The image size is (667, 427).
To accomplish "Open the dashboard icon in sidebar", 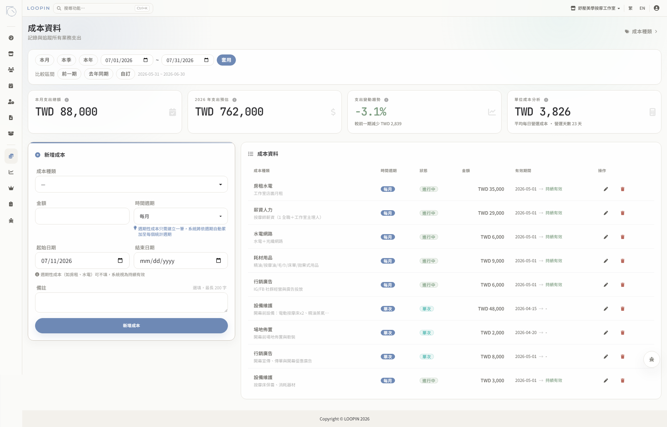I will (11, 38).
